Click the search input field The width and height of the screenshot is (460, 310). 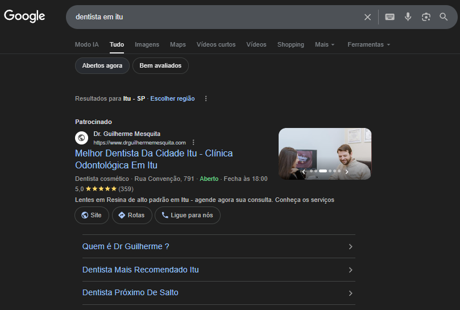[x=210, y=17]
